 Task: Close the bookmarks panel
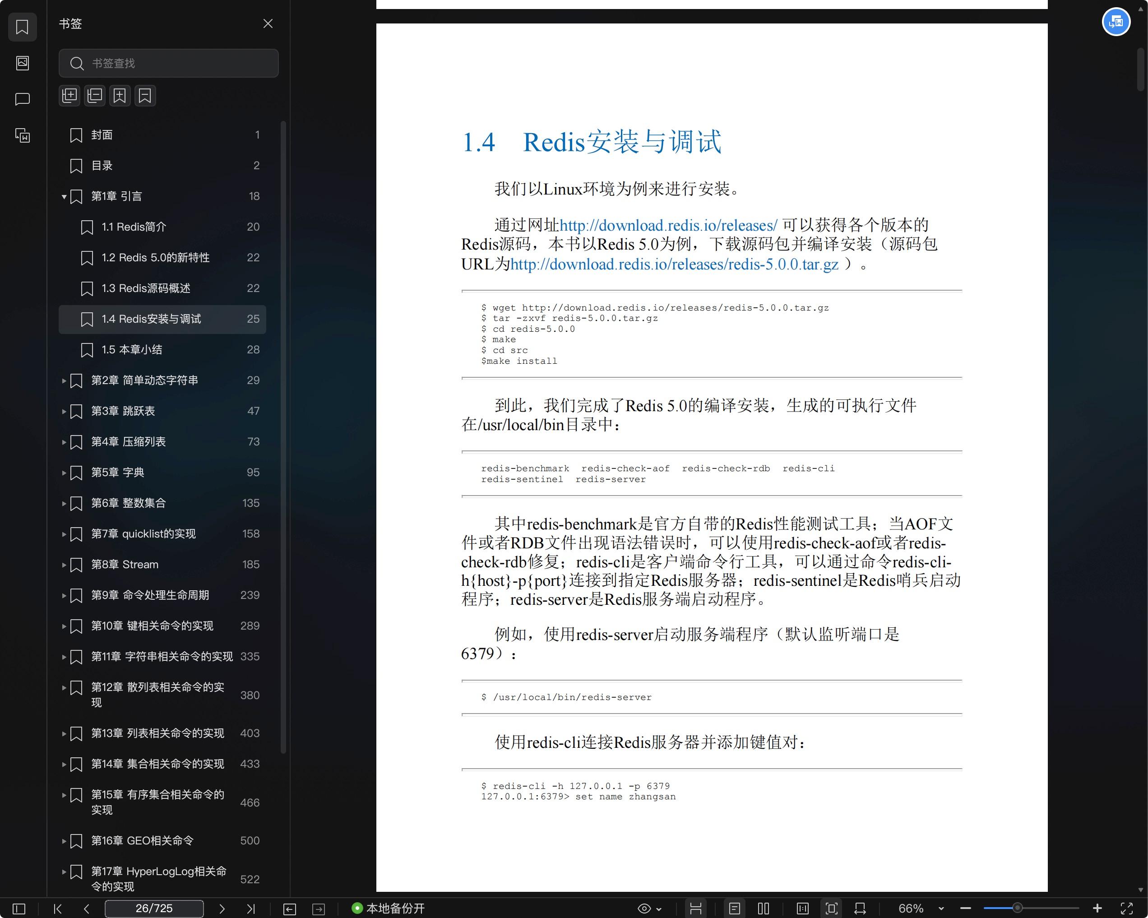pyautogui.click(x=268, y=23)
